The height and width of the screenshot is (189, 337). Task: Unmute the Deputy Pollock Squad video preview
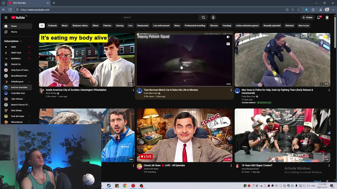[228, 37]
